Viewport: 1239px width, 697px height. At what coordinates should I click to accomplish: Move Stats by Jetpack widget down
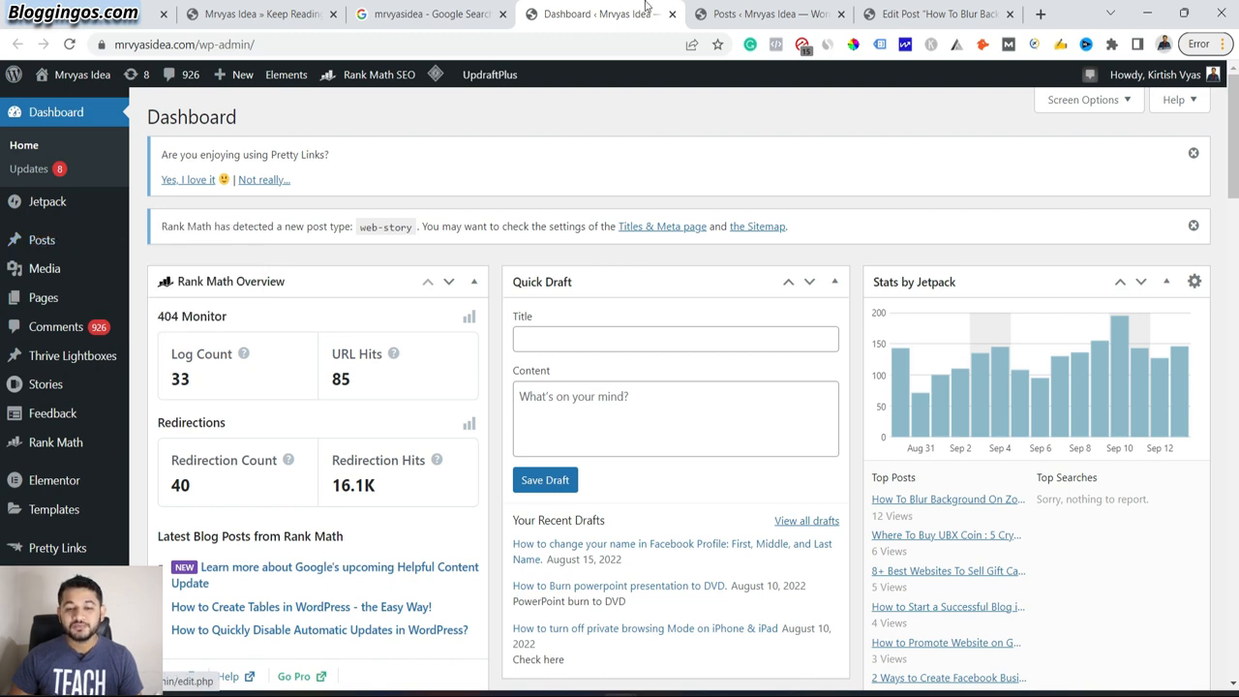(1141, 282)
